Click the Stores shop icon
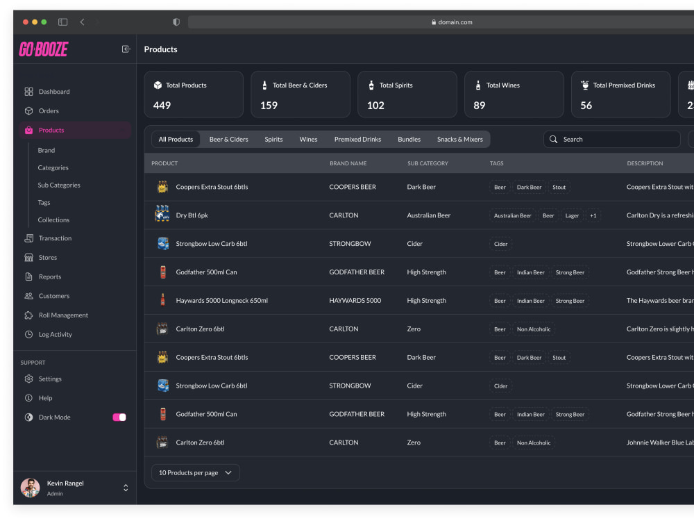The width and height of the screenshot is (694, 521). pyautogui.click(x=28, y=258)
